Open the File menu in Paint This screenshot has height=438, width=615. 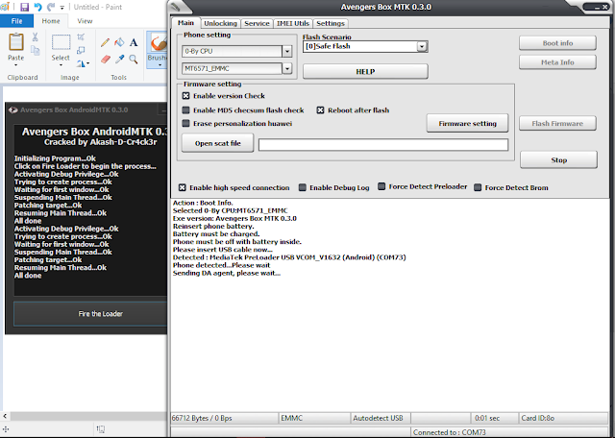coord(16,21)
